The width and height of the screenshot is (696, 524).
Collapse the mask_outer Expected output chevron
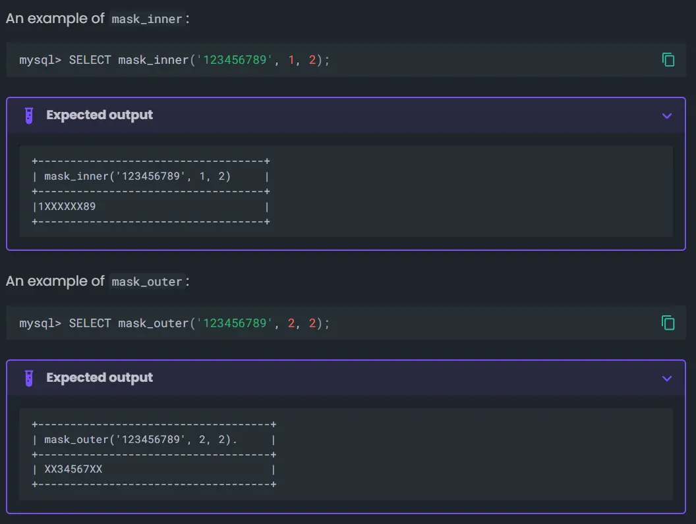tap(666, 379)
